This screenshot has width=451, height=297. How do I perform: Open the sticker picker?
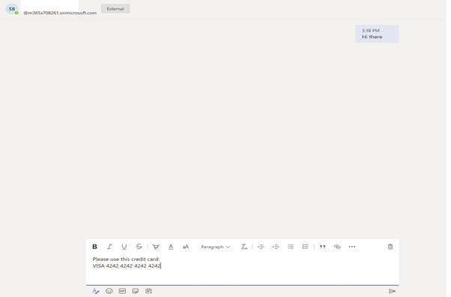(136, 291)
